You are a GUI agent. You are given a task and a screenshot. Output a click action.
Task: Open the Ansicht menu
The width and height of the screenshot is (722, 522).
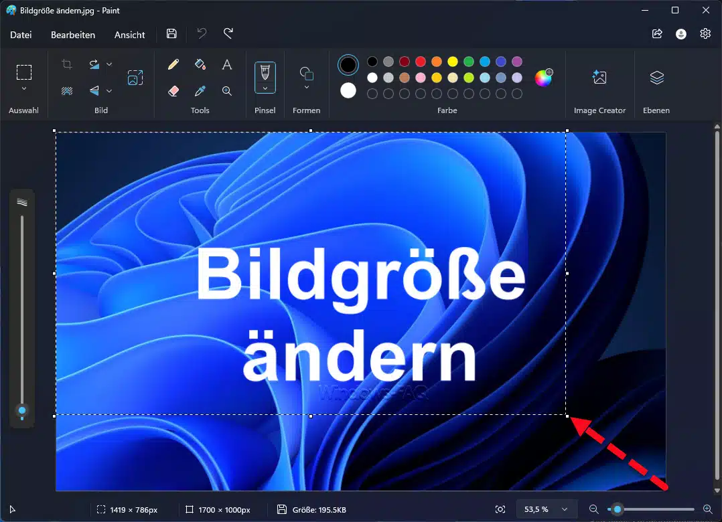[x=129, y=35]
